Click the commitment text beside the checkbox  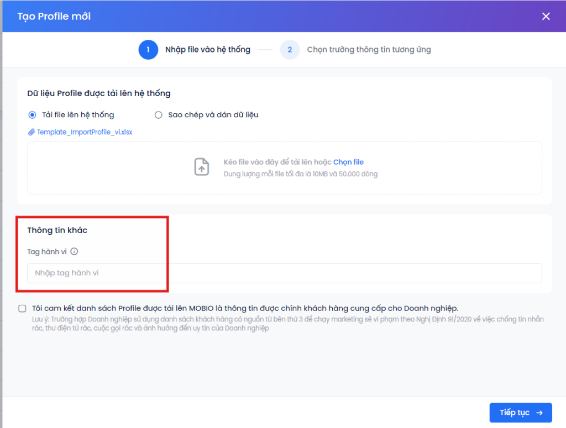tap(245, 308)
